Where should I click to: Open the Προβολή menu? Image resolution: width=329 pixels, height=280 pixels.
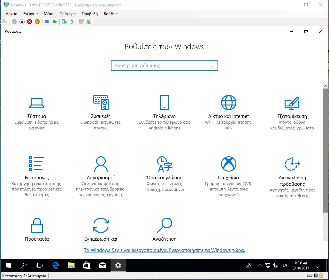pyautogui.click(x=89, y=14)
